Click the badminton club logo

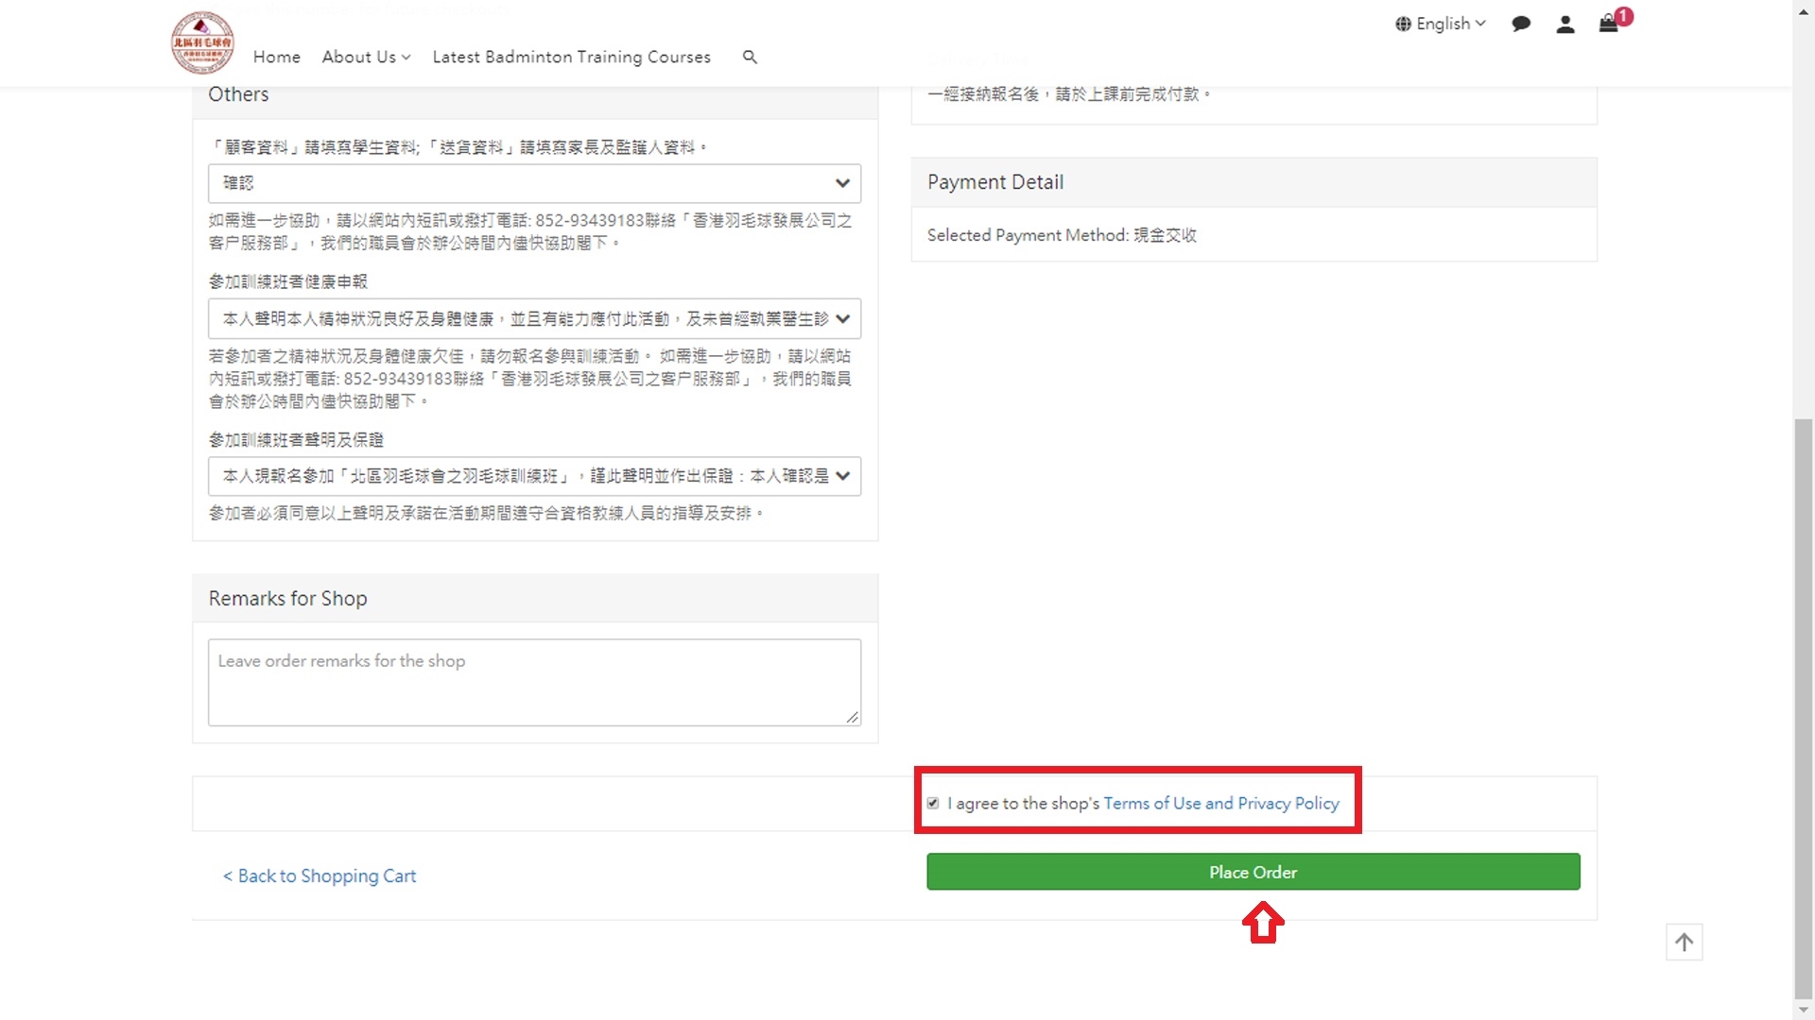[202, 42]
